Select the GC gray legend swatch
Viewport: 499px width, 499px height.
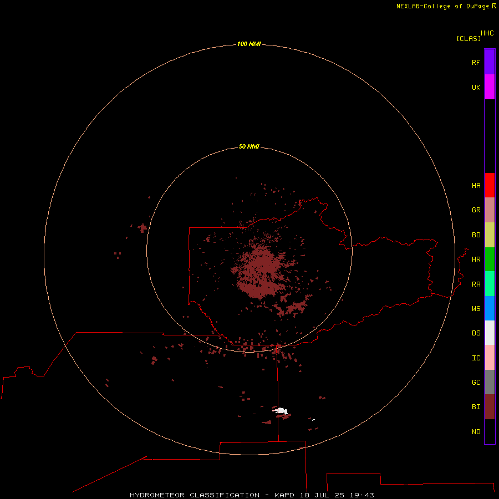click(x=490, y=382)
